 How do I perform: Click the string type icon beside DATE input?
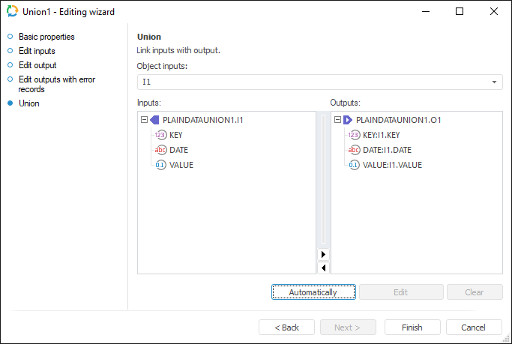(x=160, y=150)
